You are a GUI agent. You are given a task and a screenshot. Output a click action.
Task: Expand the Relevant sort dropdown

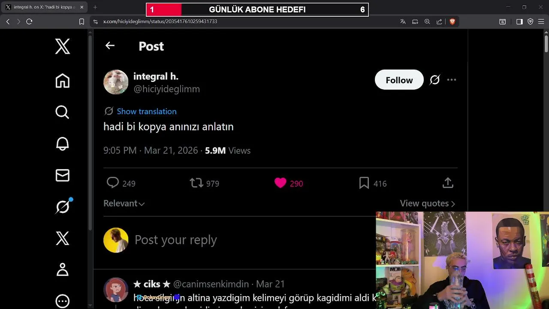(x=124, y=203)
